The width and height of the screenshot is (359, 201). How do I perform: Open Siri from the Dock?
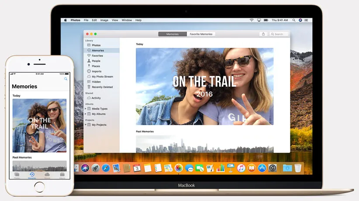pyautogui.click(x=85, y=168)
